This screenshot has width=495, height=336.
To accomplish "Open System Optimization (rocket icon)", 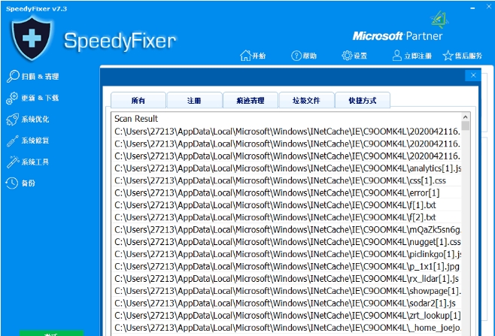I will (x=28, y=120).
